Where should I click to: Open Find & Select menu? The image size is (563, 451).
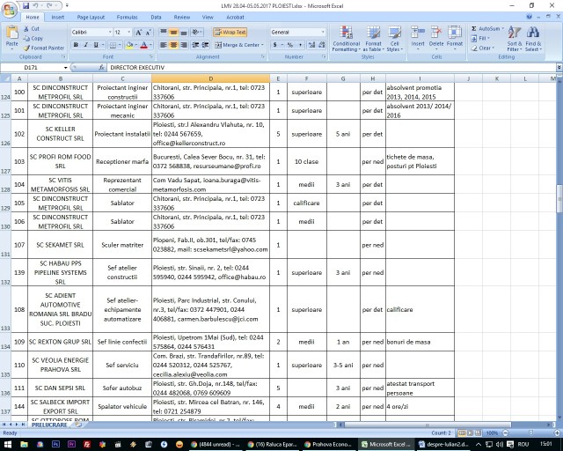(x=533, y=39)
